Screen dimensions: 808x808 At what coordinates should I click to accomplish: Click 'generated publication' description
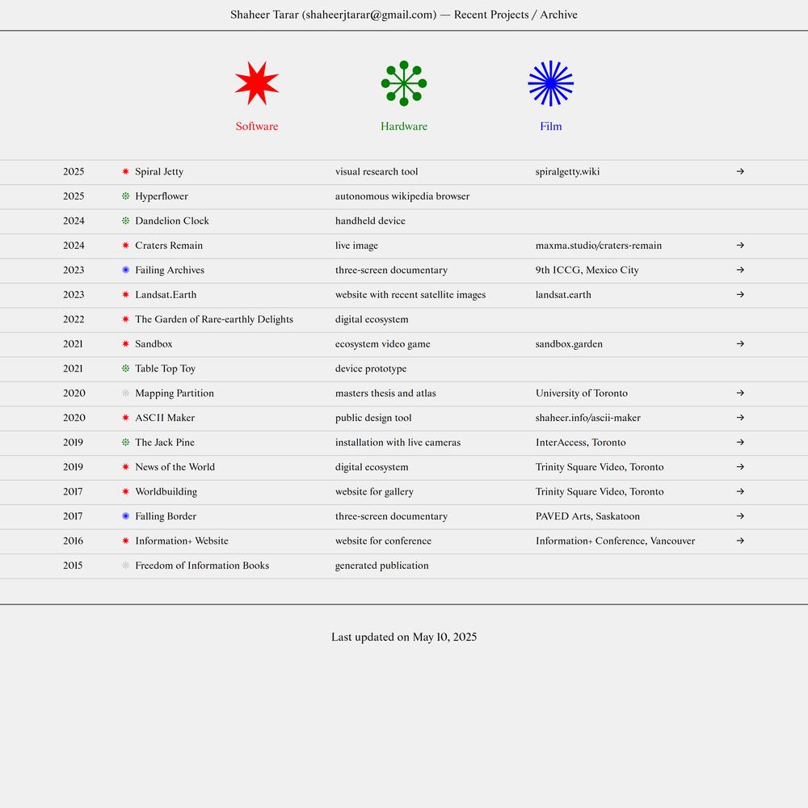(381, 566)
